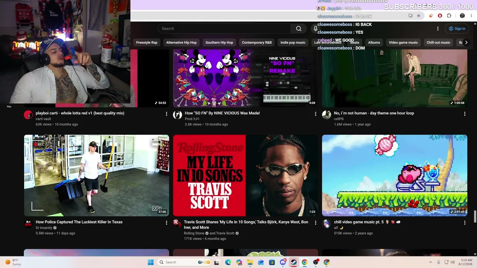Open the red ad blocker extension
Image resolution: width=477 pixels, height=268 pixels.
point(440,16)
